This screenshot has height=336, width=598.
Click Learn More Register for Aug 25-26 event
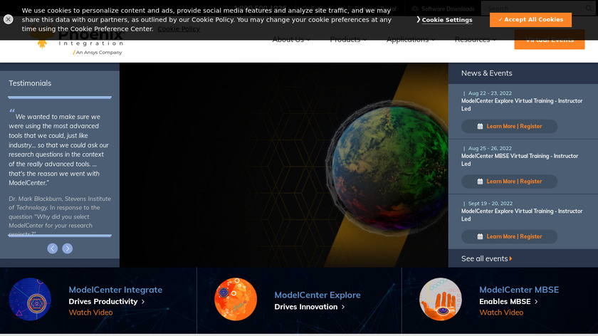[509, 182]
